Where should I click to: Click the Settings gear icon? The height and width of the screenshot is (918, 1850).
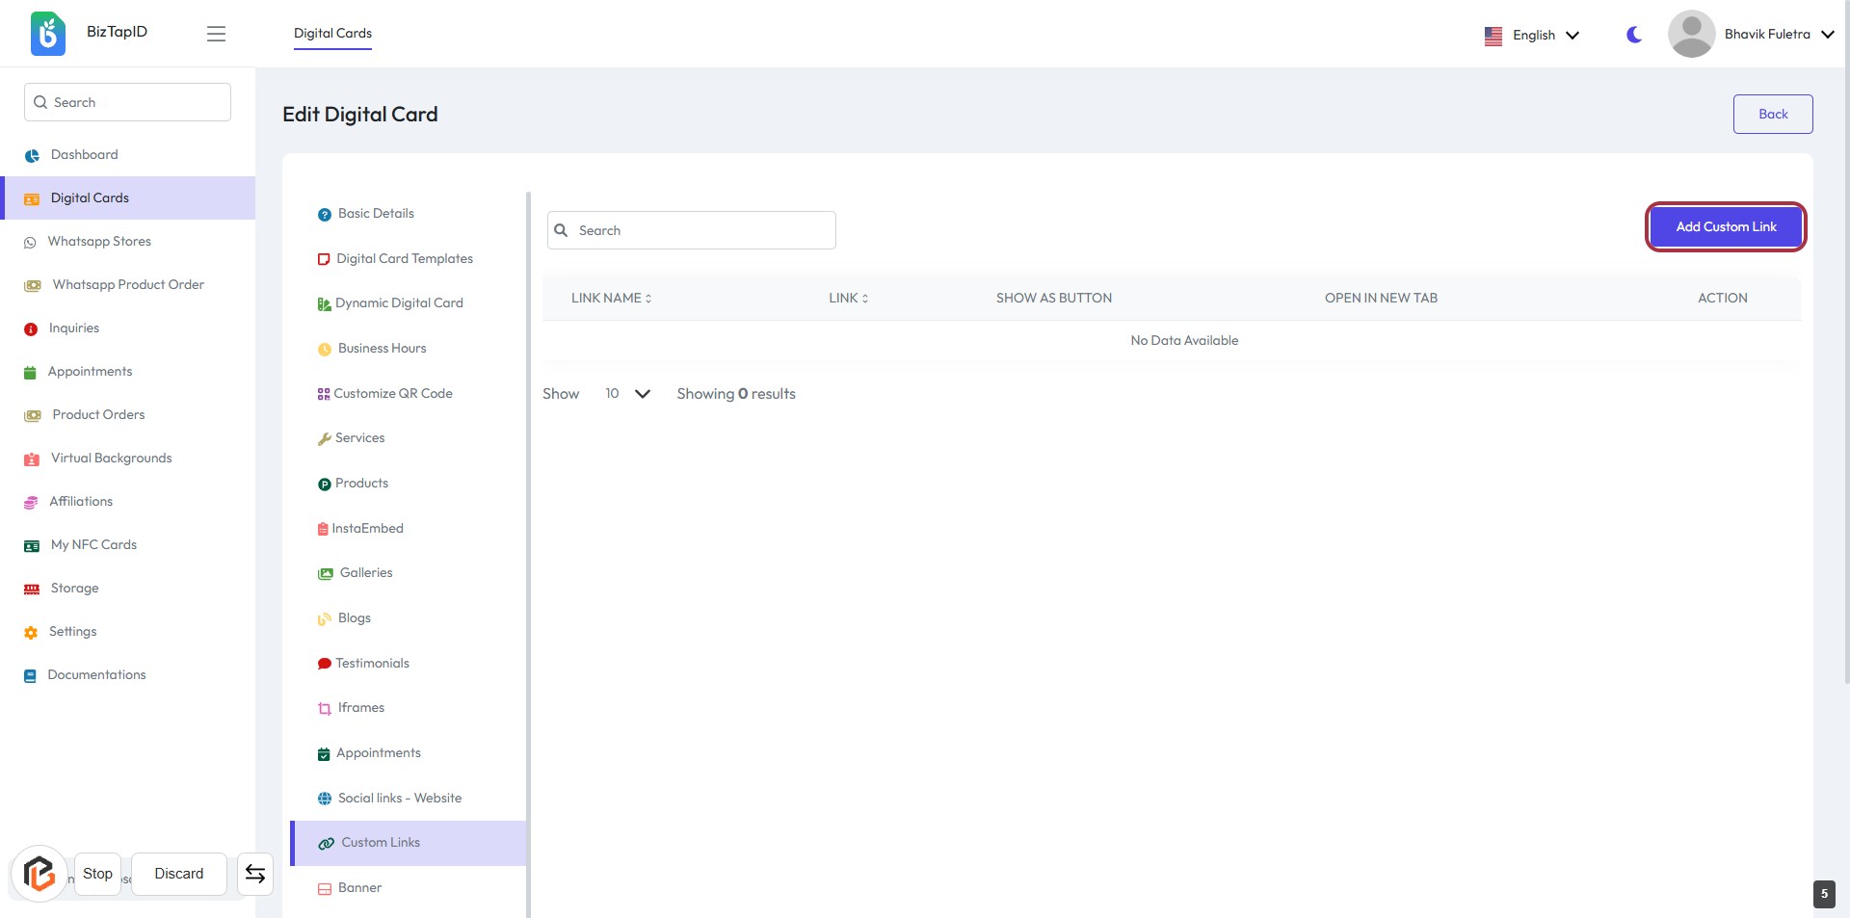point(31,633)
